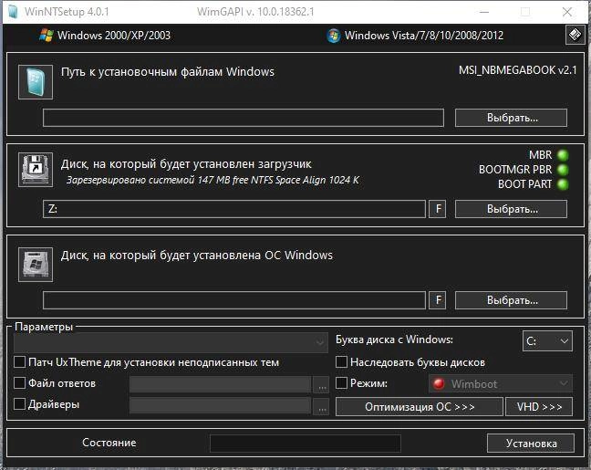Focus the Драйверы path field

221,406
